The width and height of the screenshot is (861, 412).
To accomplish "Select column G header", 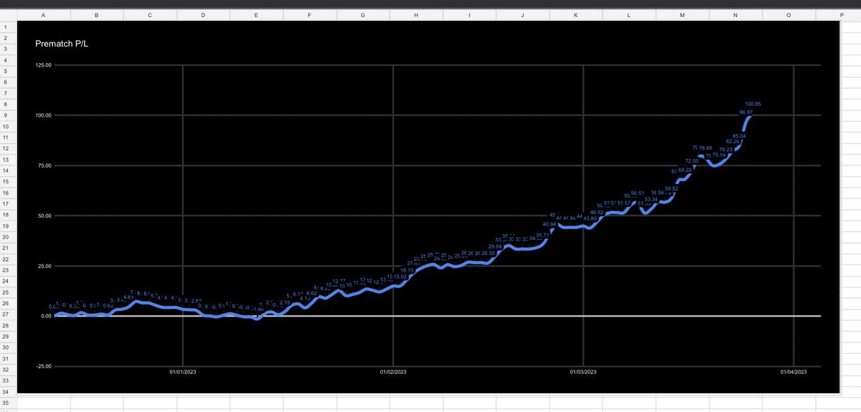I will point(362,14).
